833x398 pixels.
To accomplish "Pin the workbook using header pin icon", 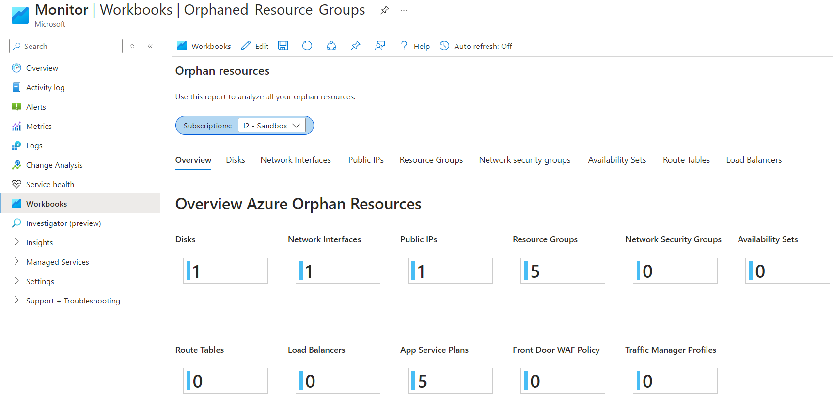I will (384, 10).
